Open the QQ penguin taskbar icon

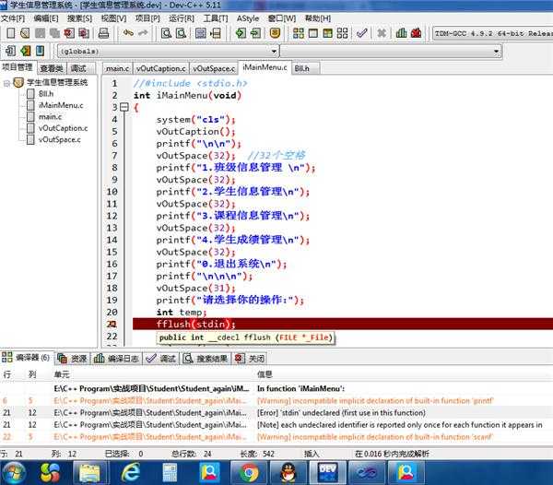coord(288,473)
